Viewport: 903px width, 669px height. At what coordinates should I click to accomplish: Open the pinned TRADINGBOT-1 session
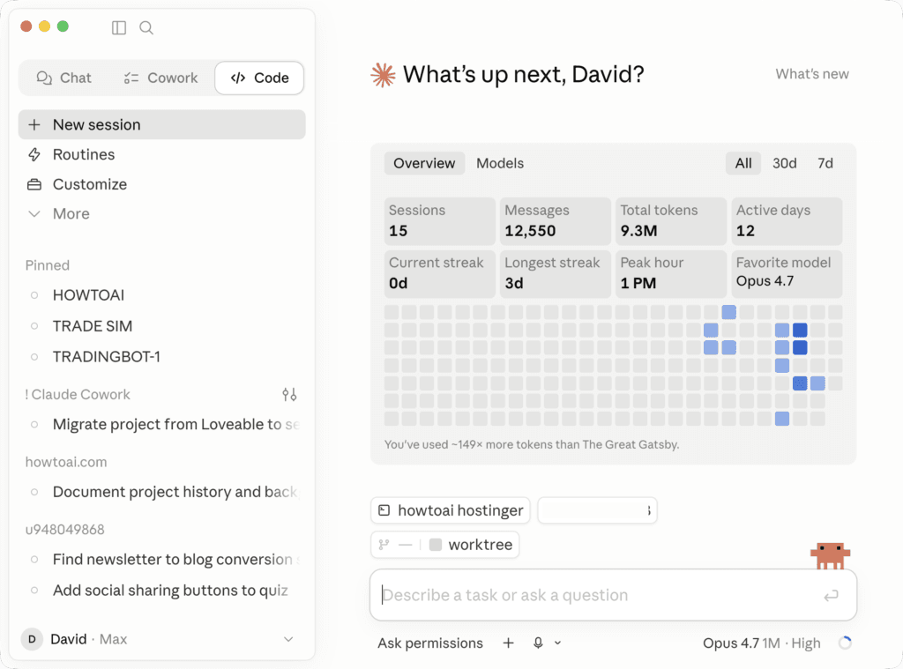pos(162,357)
